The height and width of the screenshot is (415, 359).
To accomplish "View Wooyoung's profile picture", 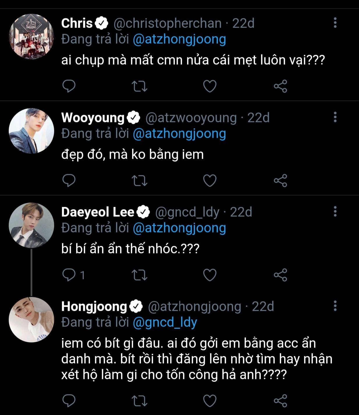I will [x=31, y=131].
